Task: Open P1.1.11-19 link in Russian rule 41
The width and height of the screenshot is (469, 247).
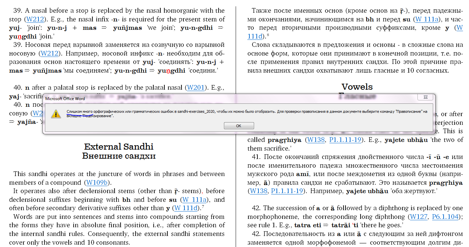Action: coord(287,191)
